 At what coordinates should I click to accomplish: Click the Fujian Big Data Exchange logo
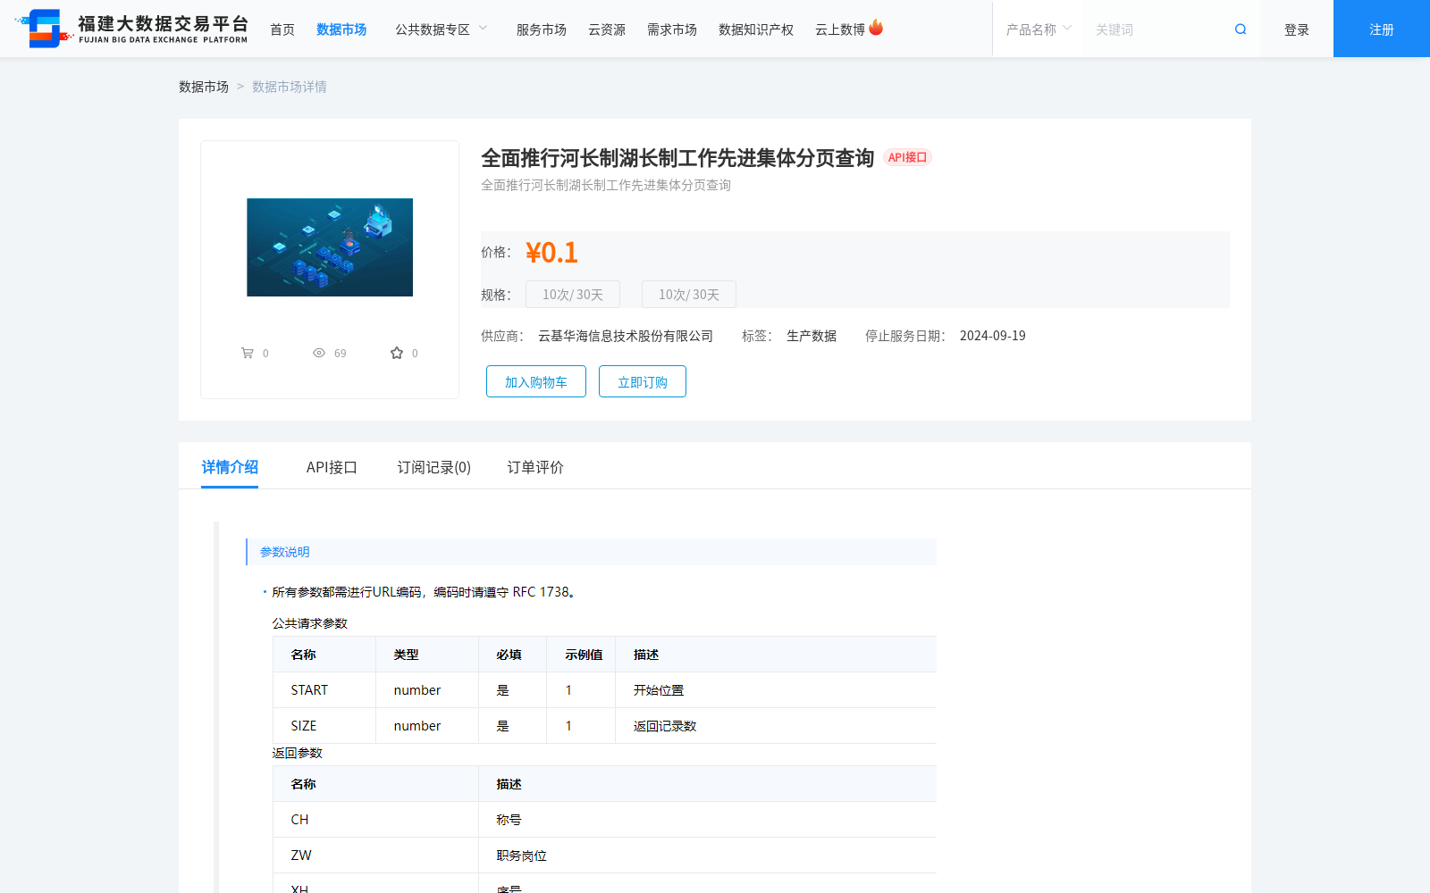pos(131,29)
